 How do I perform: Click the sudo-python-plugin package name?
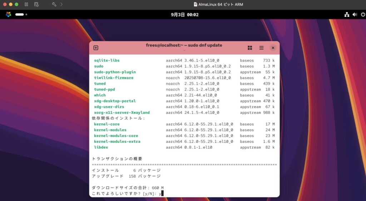[115, 72]
